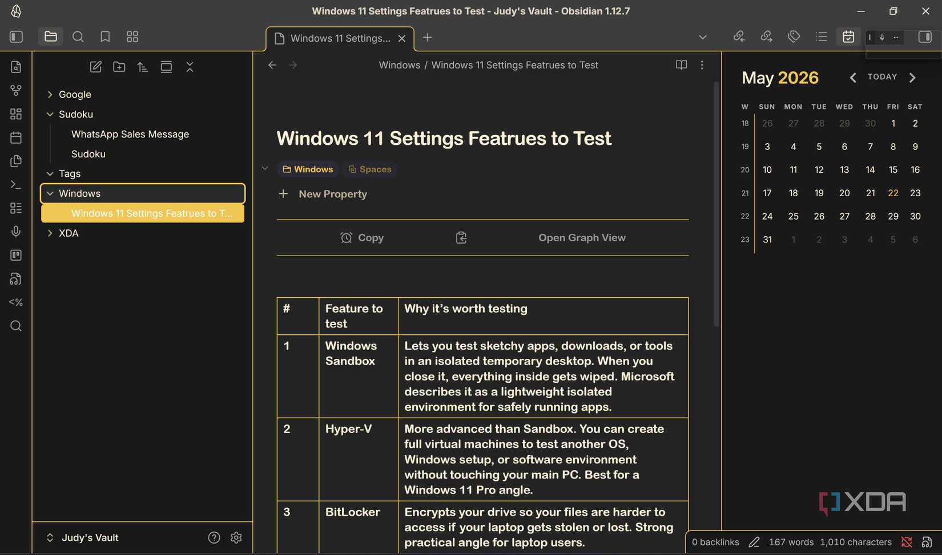Open the outline panel icon
Screen dimensions: 942x555
coord(821,37)
